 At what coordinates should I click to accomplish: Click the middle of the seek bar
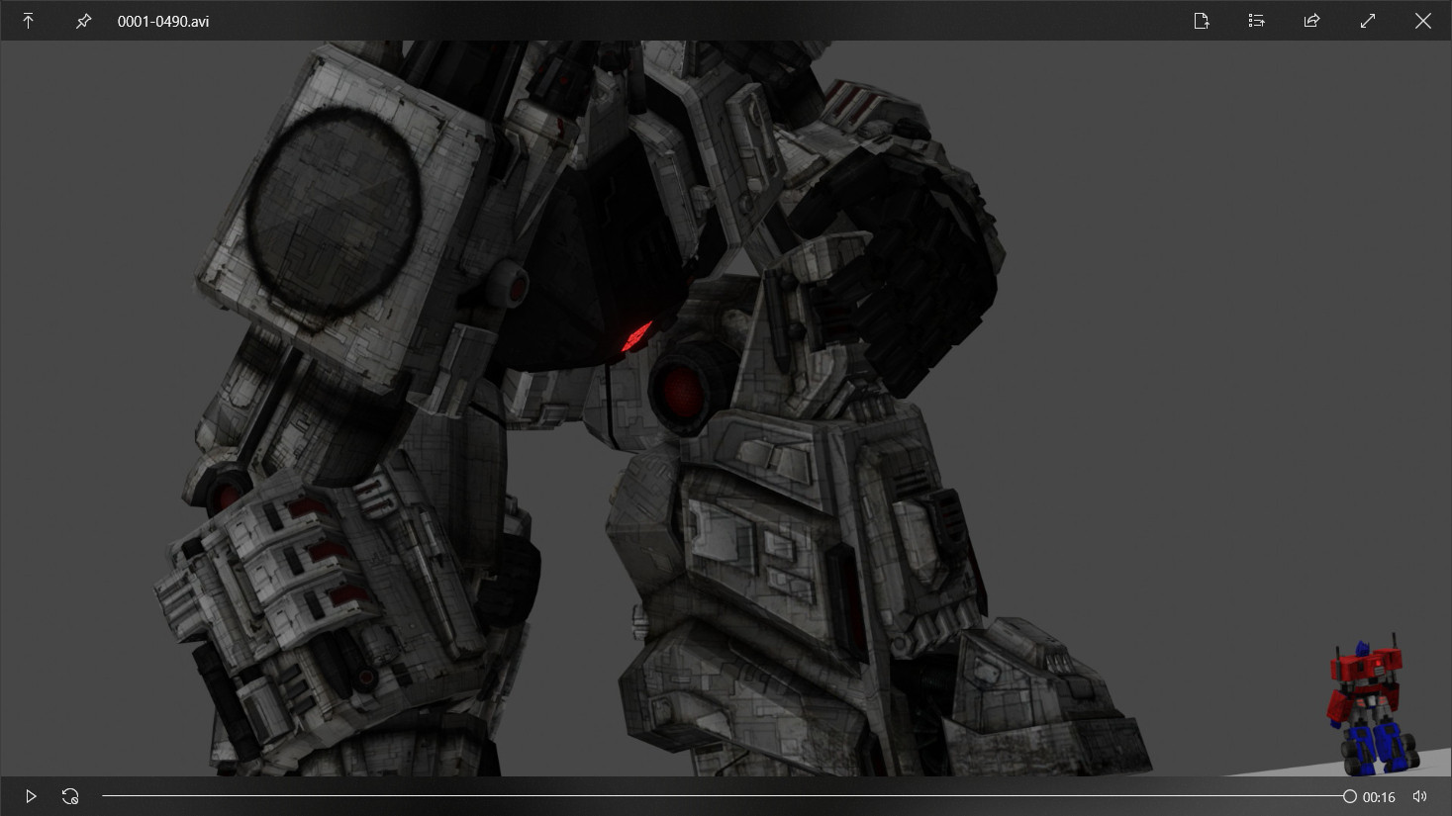(x=726, y=796)
